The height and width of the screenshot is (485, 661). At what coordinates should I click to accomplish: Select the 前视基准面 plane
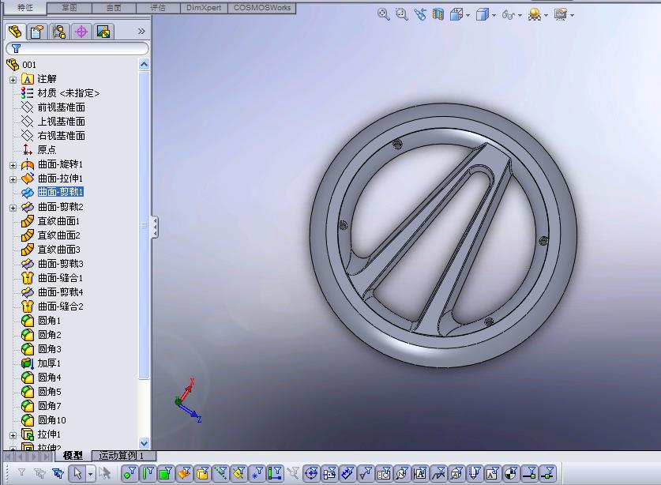tap(61, 107)
